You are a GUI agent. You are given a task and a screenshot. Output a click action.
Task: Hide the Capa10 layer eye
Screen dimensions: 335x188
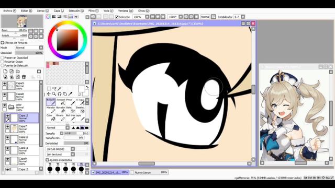[7, 137]
